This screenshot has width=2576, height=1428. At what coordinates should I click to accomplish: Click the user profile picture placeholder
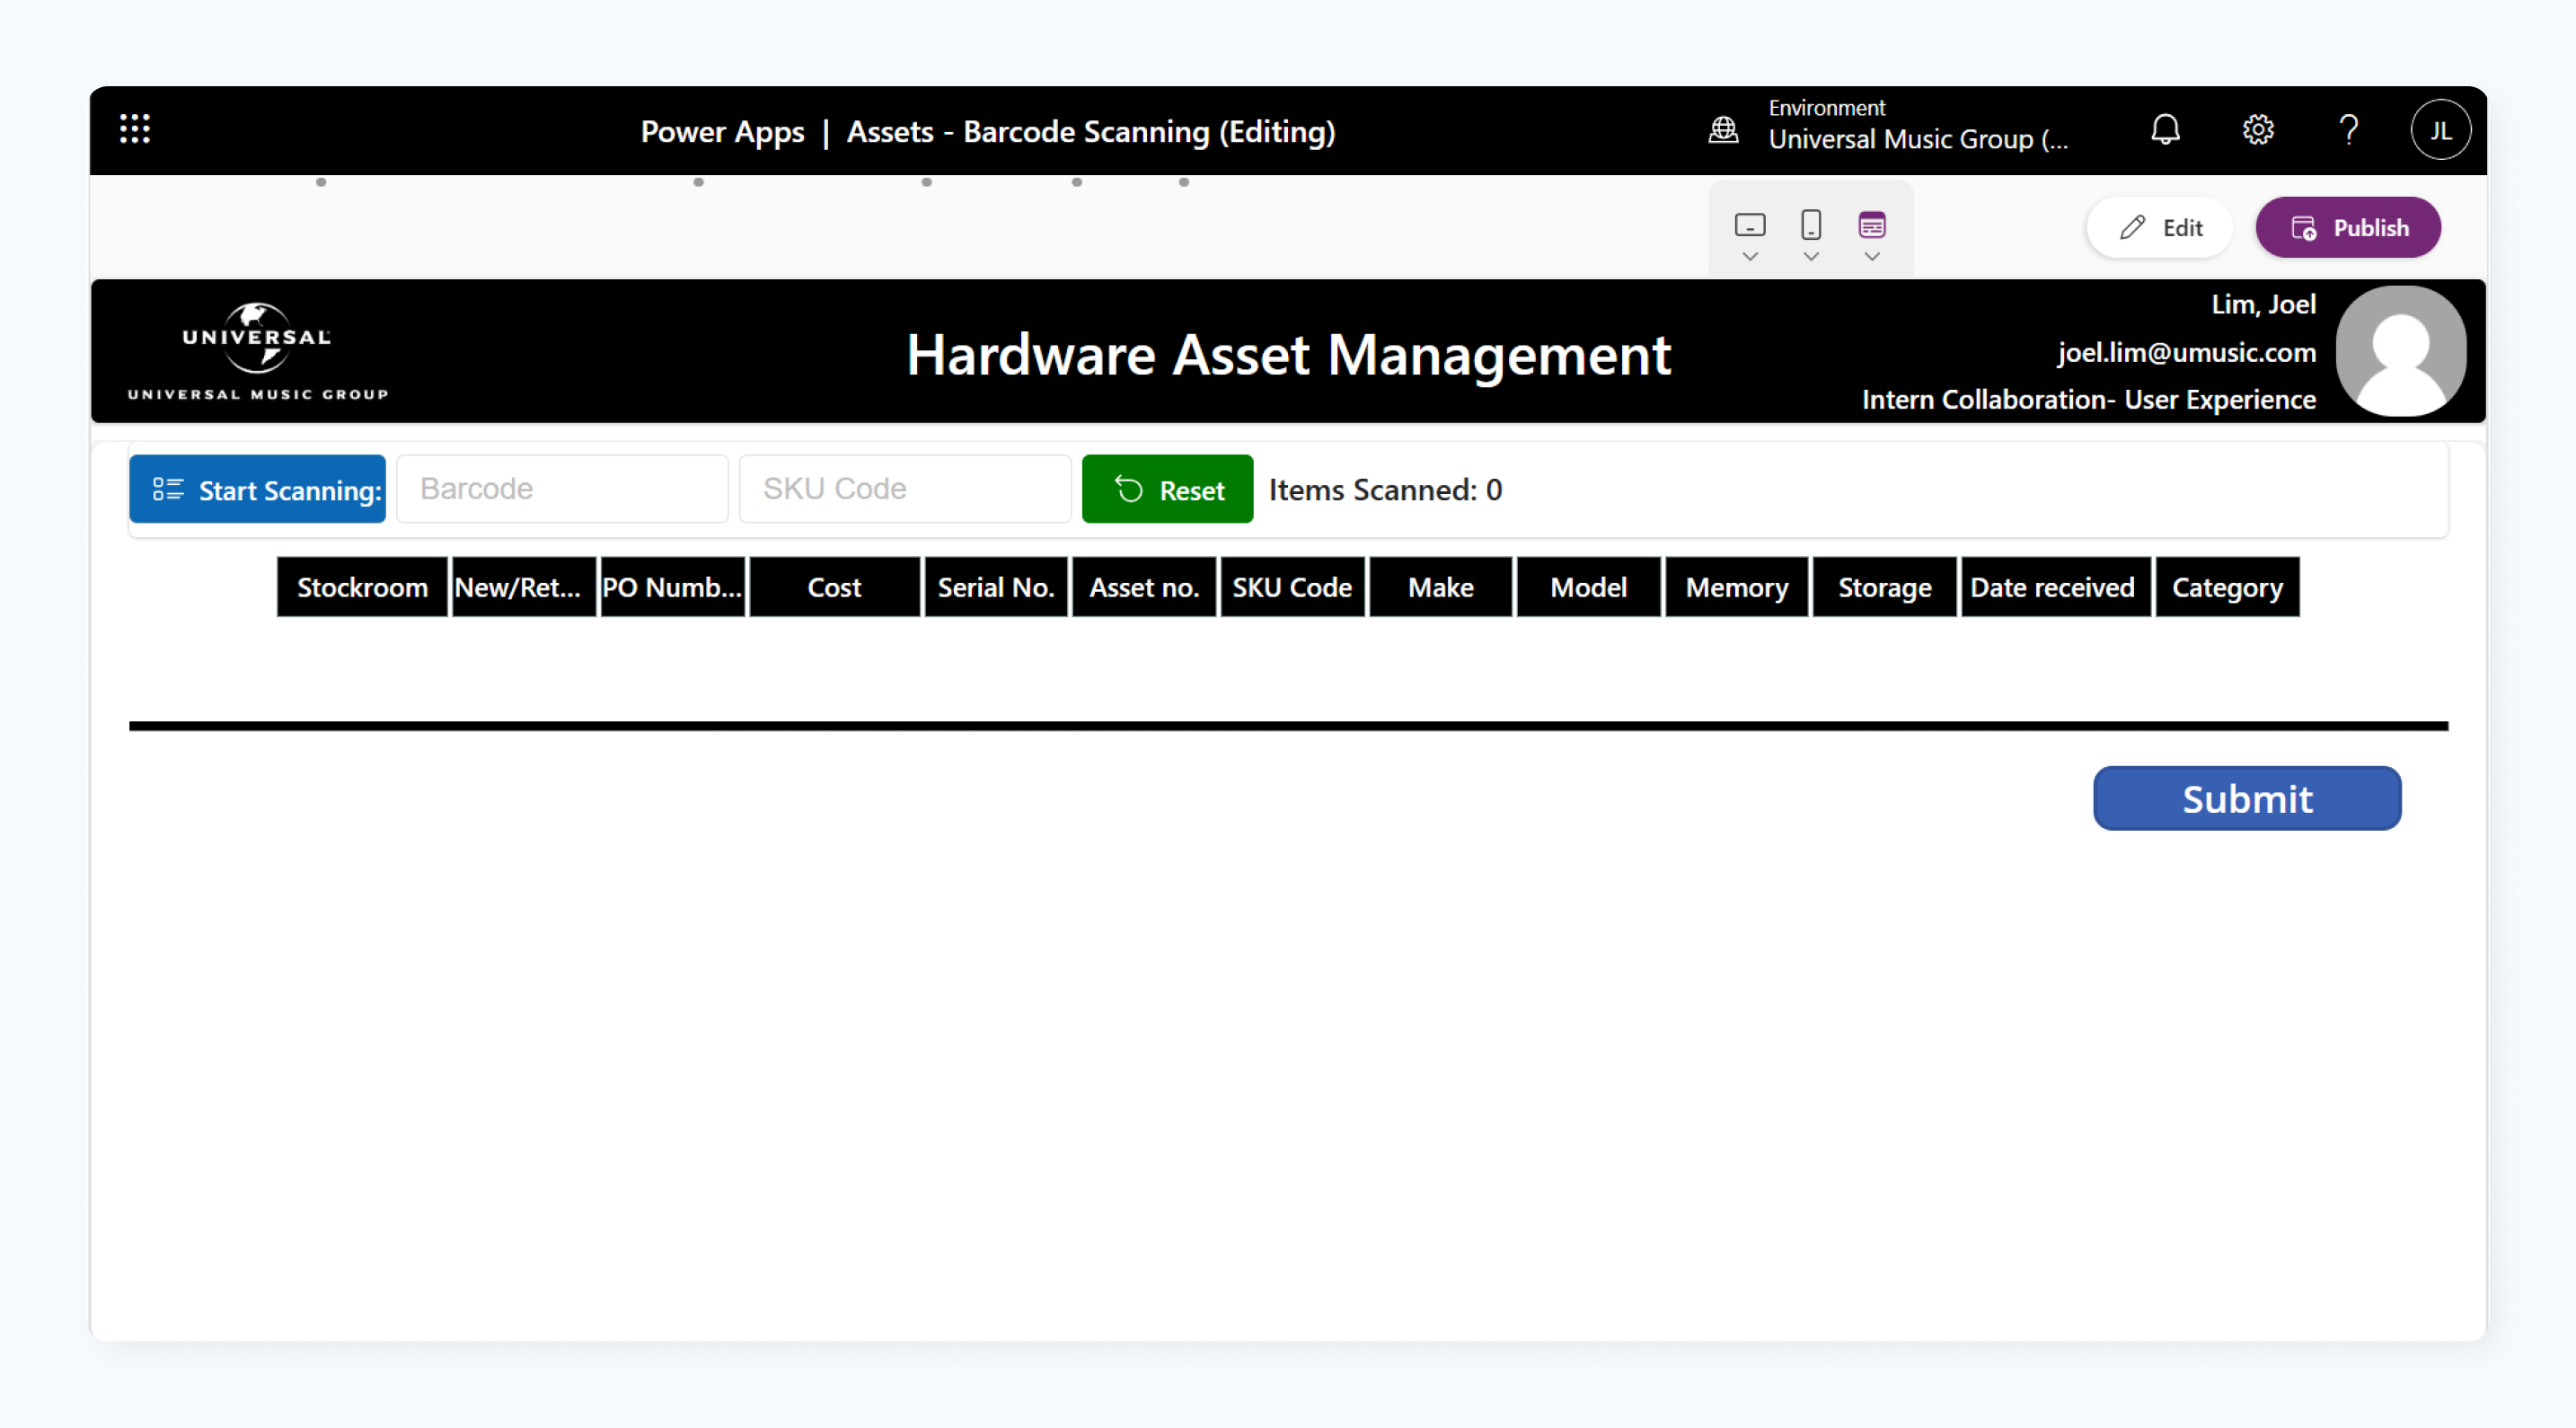(2400, 351)
